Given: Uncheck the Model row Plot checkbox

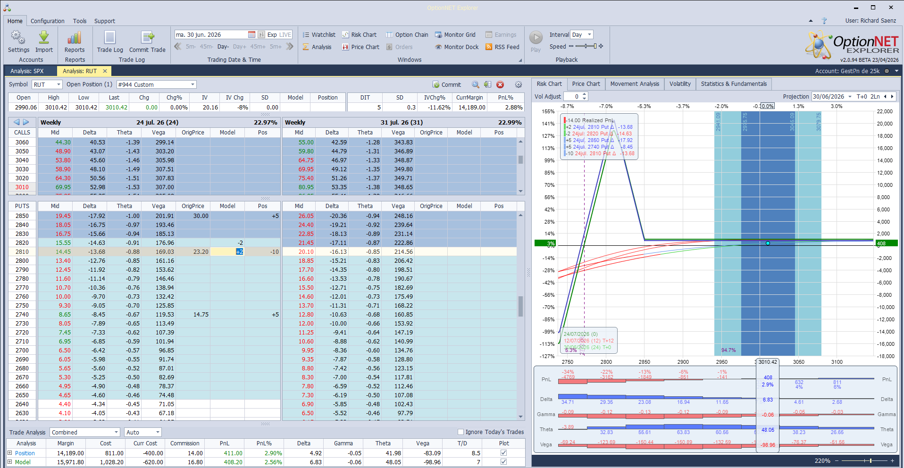Looking at the screenshot, I should click(x=503, y=462).
